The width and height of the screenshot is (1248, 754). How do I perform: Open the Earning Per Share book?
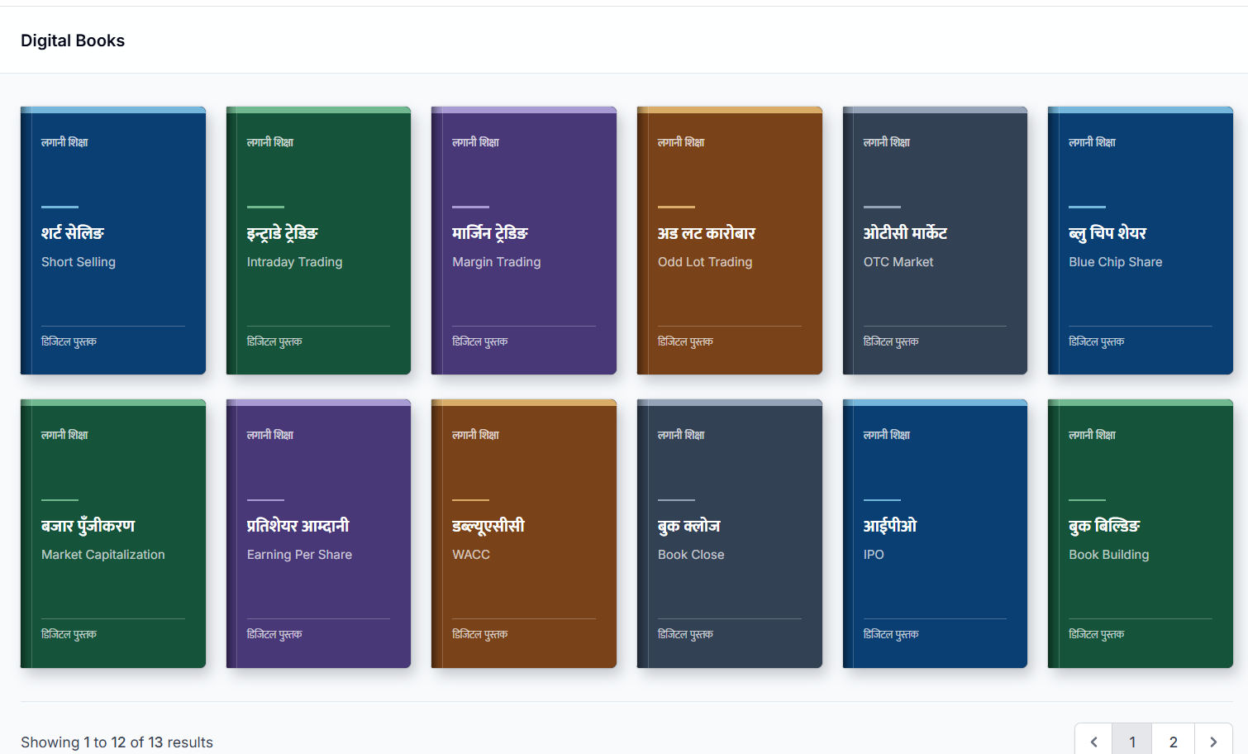[318, 534]
